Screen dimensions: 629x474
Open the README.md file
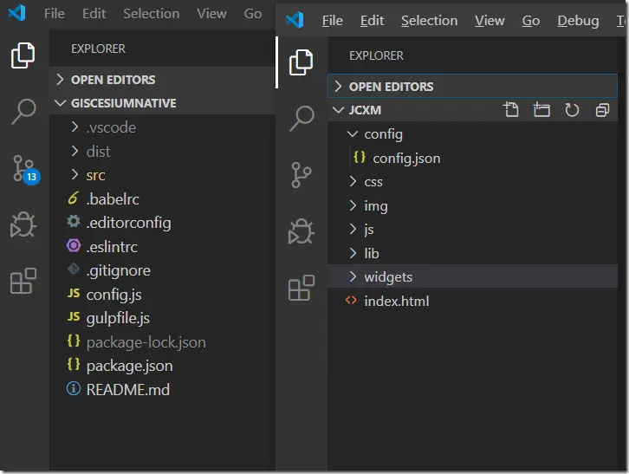(x=127, y=390)
